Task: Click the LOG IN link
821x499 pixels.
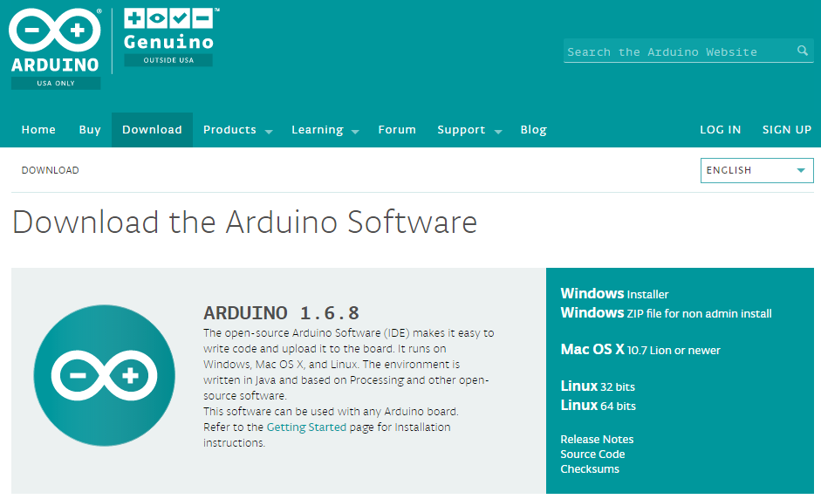Action: tap(720, 129)
